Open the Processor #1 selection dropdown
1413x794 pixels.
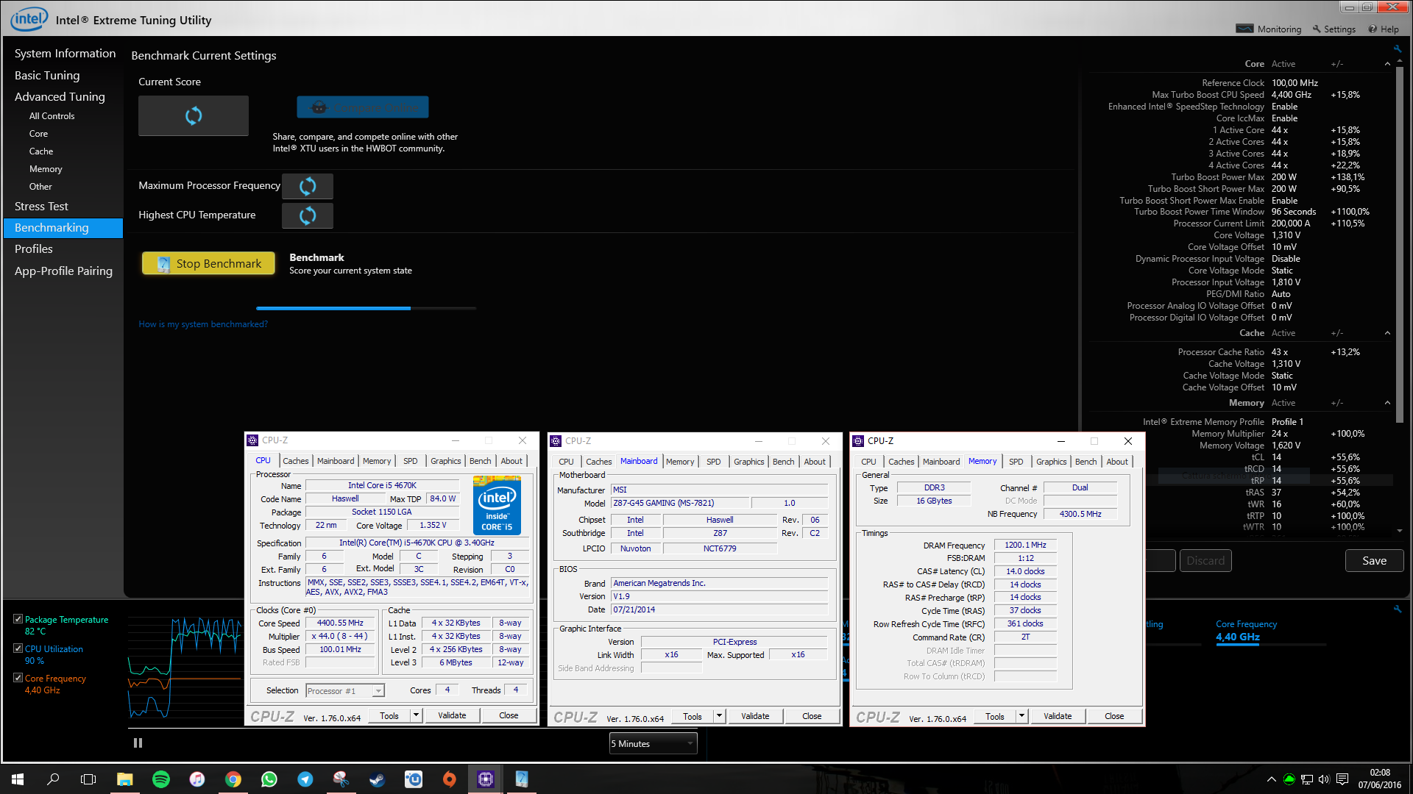pos(345,690)
